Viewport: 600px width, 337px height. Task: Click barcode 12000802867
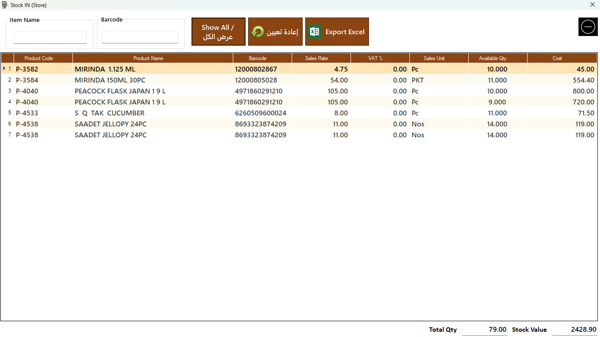point(256,69)
